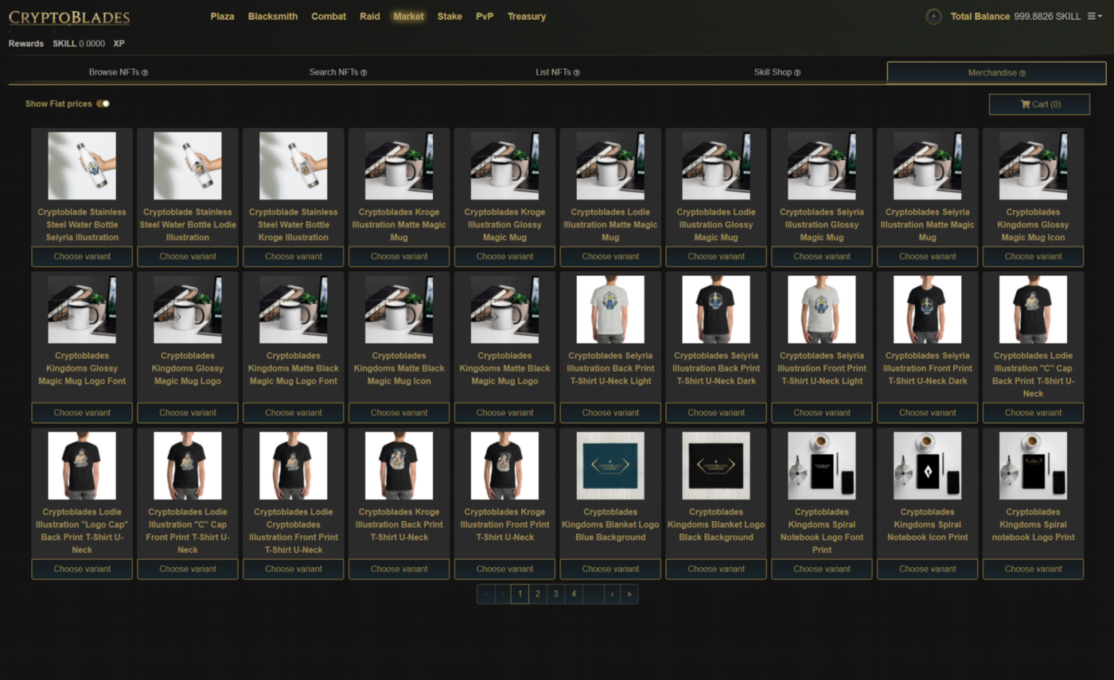
Task: Choose variant for Water Bottle Seiyria Illustration
Action: 82,257
